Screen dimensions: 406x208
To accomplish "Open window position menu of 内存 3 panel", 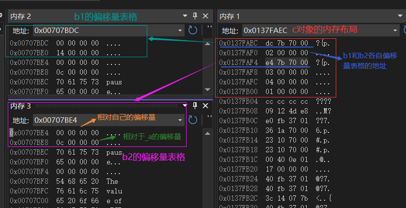I will 185,105.
